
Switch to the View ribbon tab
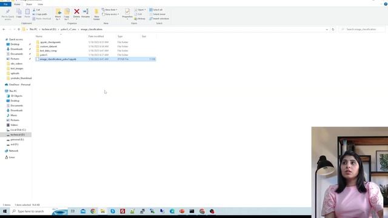(40, 4)
